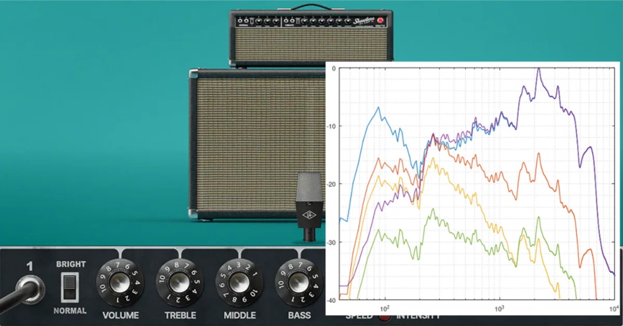Click the NORMAL label below the switch

click(70, 311)
